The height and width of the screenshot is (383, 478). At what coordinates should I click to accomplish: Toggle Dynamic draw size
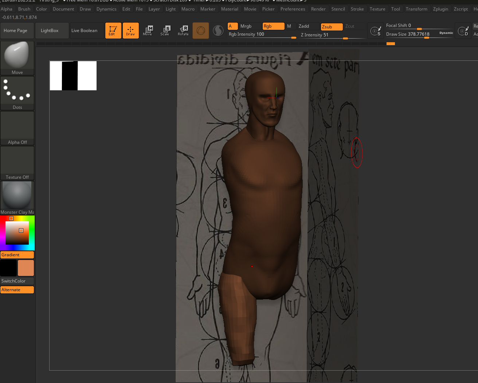point(446,33)
